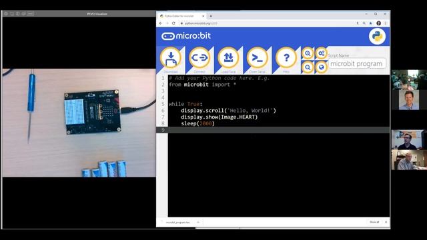This screenshot has width=427, height=240.
Task: Zoom out the editor text
Action: 308,67
